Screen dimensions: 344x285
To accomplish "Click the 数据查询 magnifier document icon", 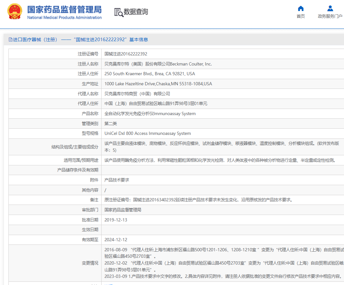I will tap(119, 12).
